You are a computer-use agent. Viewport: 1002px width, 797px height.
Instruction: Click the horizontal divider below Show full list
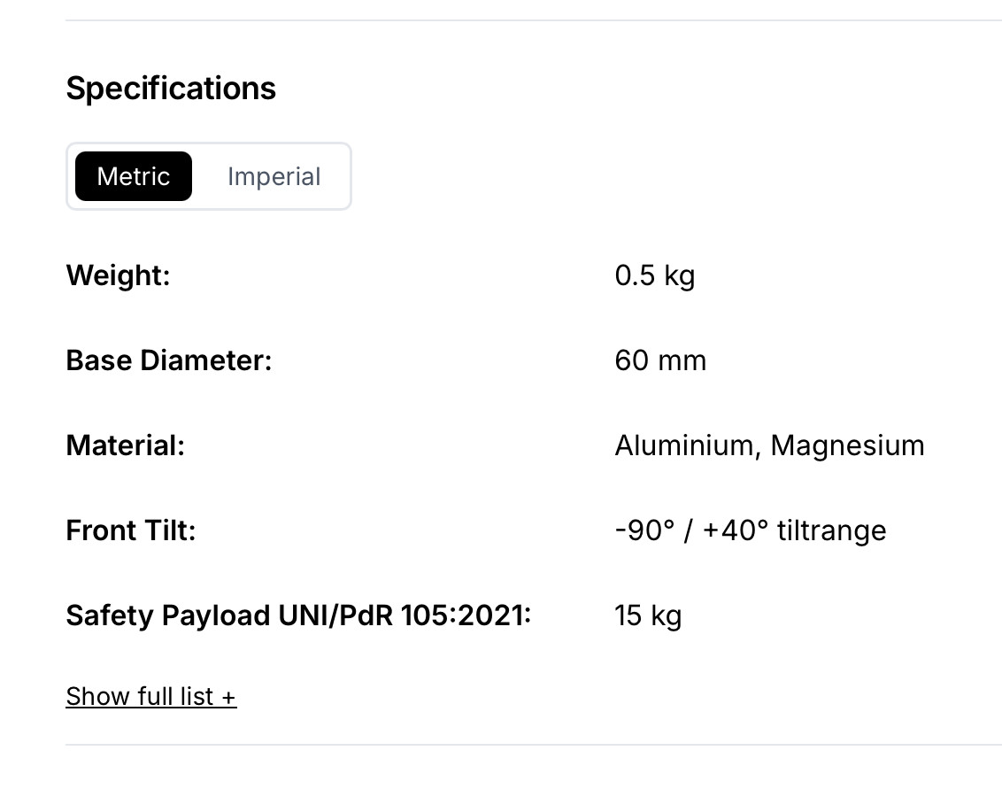point(533,745)
